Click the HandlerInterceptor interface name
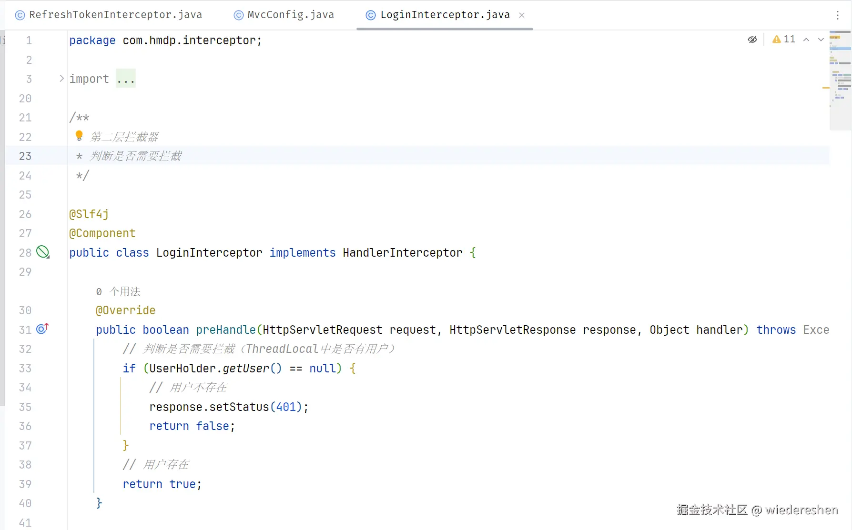The width and height of the screenshot is (852, 530). tap(403, 253)
